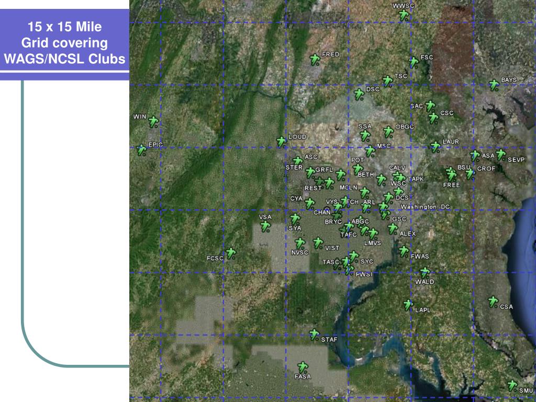Pick the CYA player marker

[x=309, y=204]
